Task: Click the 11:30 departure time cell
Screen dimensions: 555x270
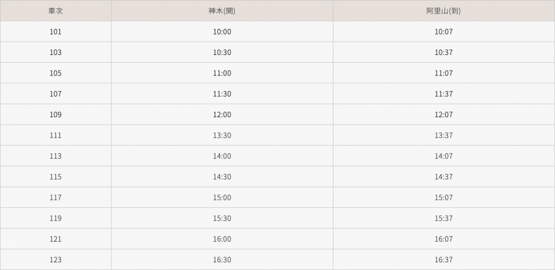Action: 222,94
